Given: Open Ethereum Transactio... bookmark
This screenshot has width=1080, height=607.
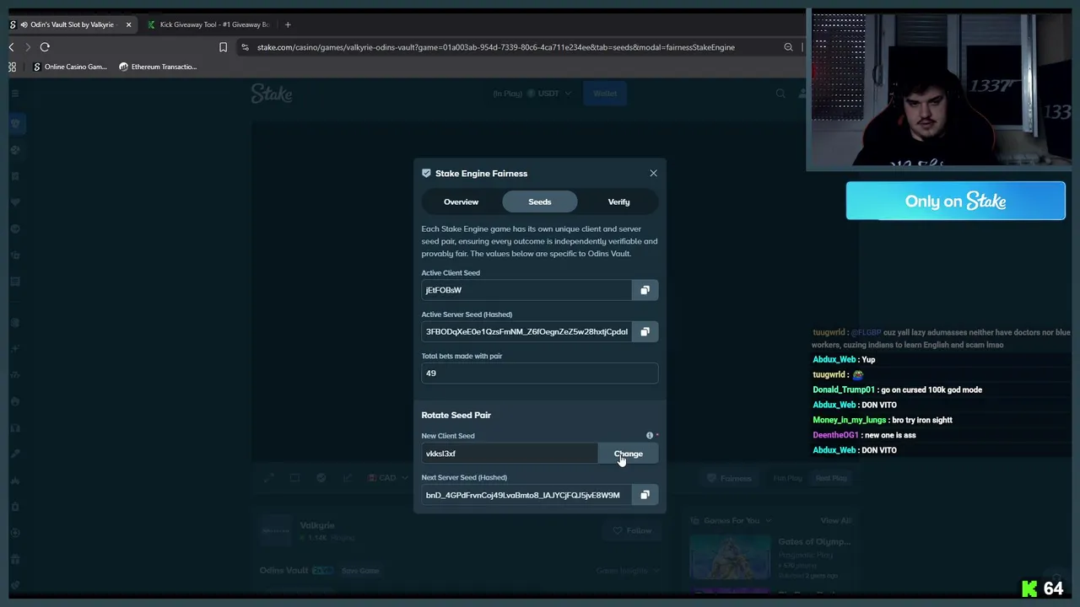Looking at the screenshot, I should pyautogui.click(x=158, y=67).
